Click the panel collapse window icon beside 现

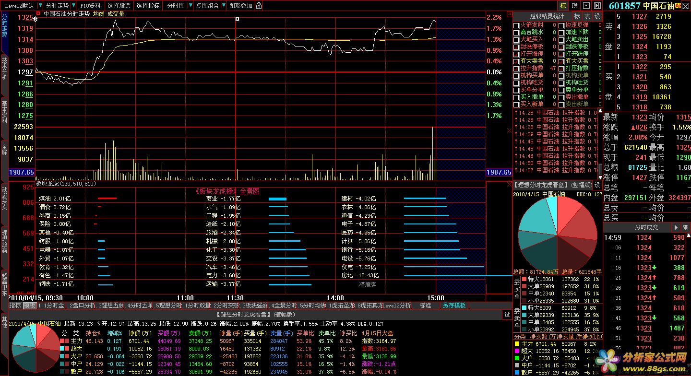click(586, 5)
